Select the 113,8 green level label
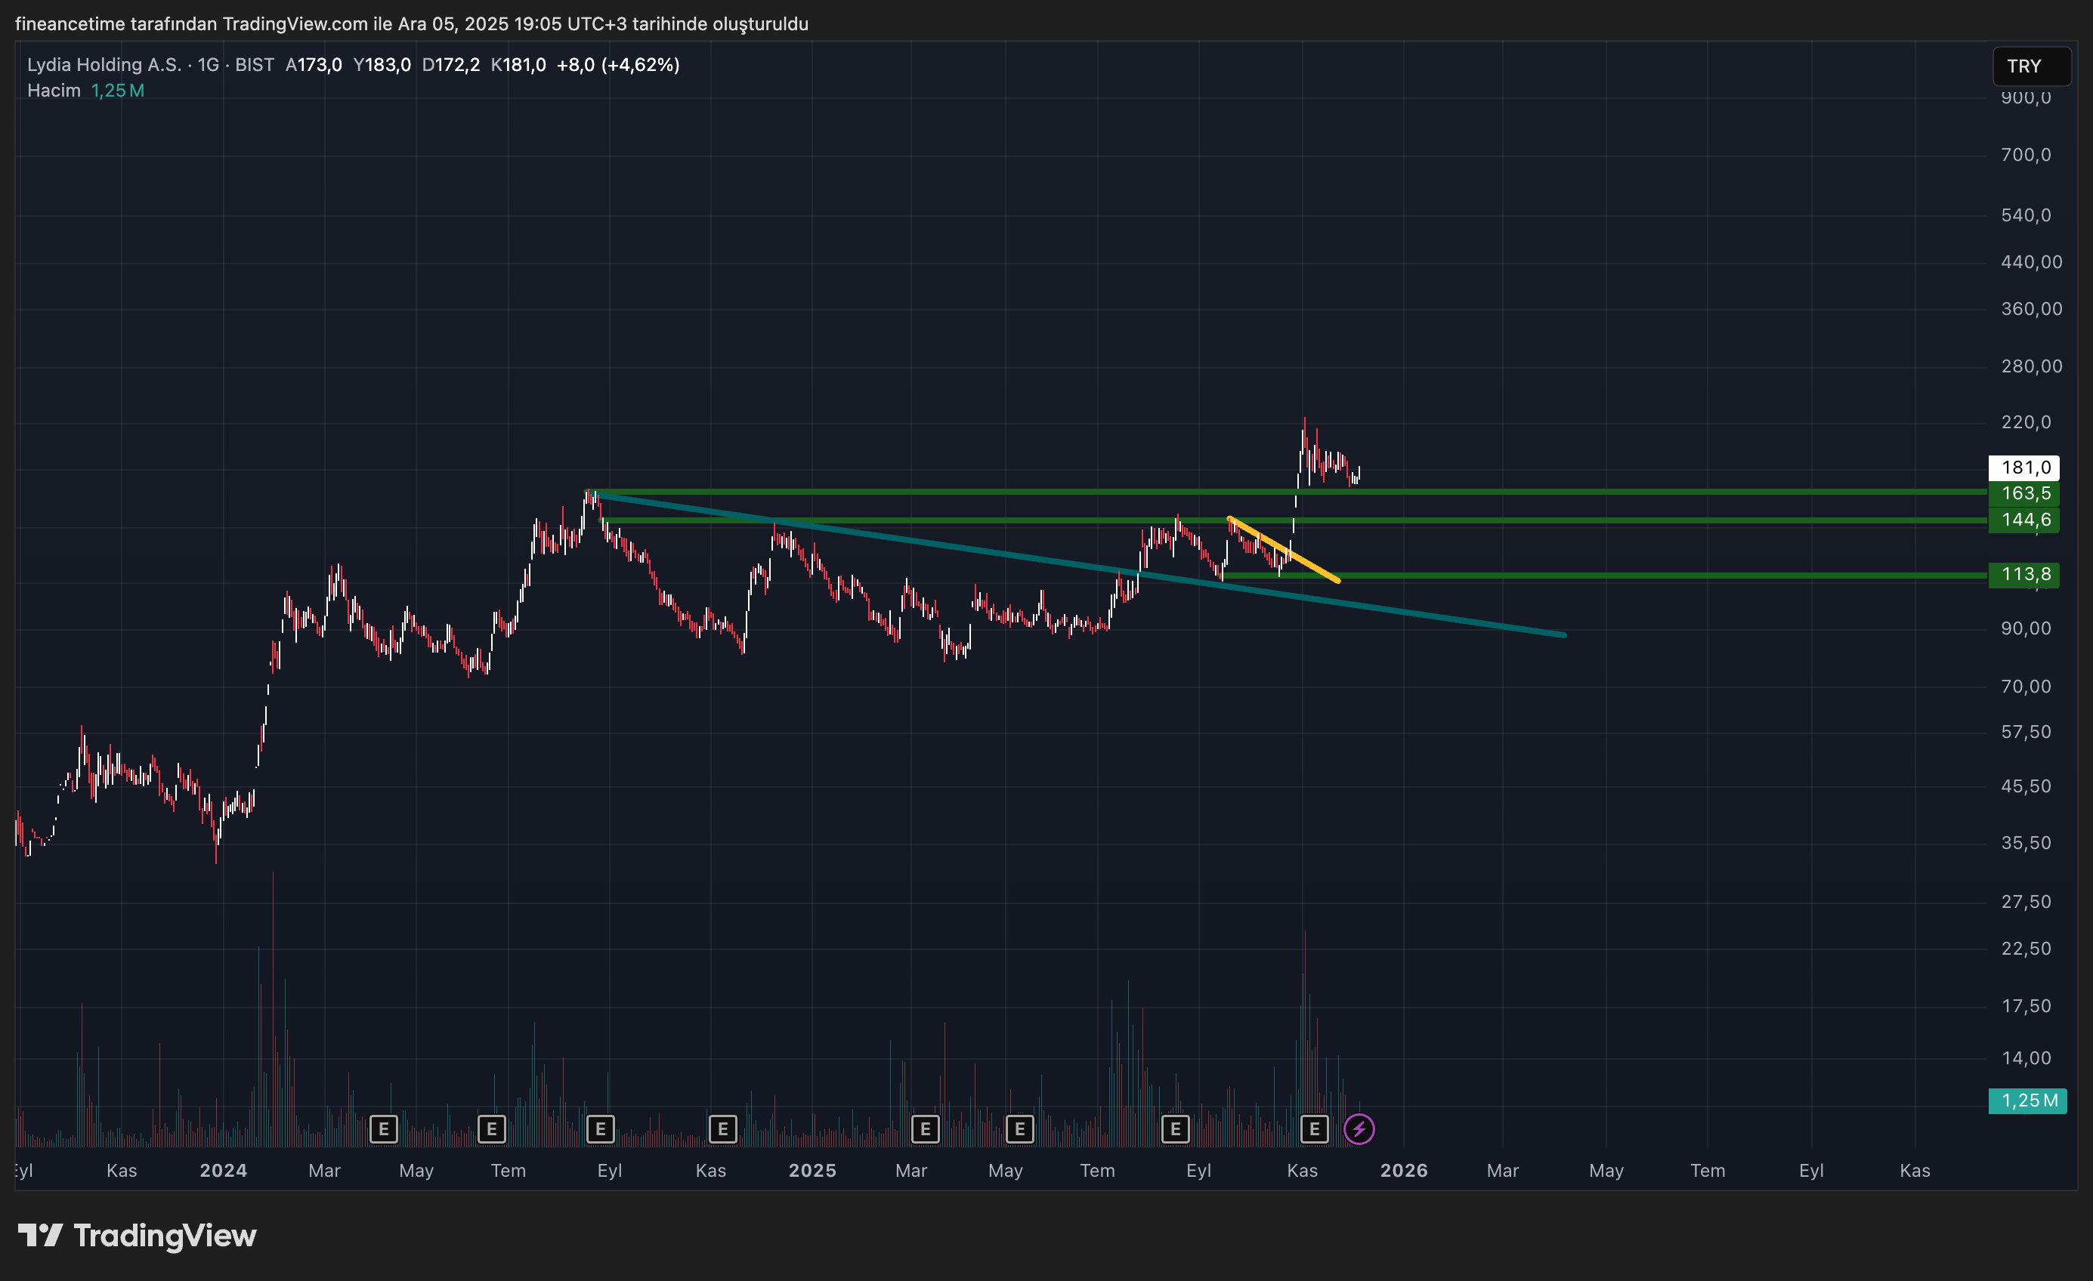The height and width of the screenshot is (1281, 2093). (x=2023, y=575)
